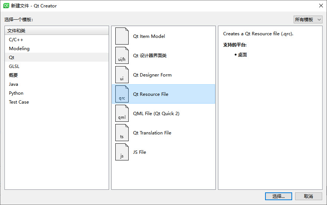The width and height of the screenshot is (327, 205).
Task: Open the 所有模板 template filter dropdown
Action: pyautogui.click(x=308, y=20)
